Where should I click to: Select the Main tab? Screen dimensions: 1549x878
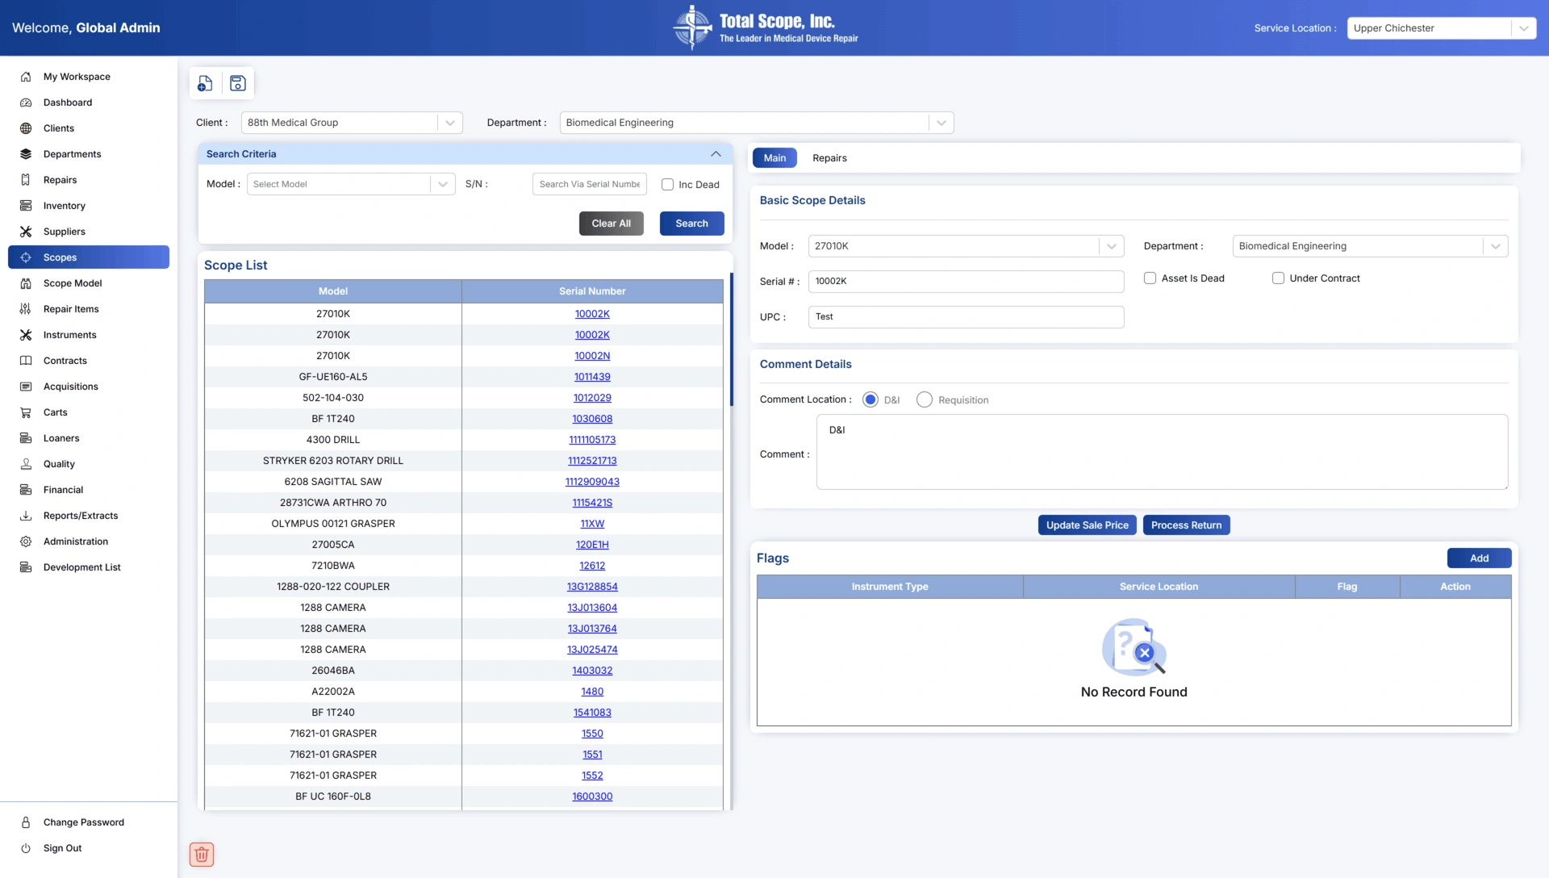774,158
